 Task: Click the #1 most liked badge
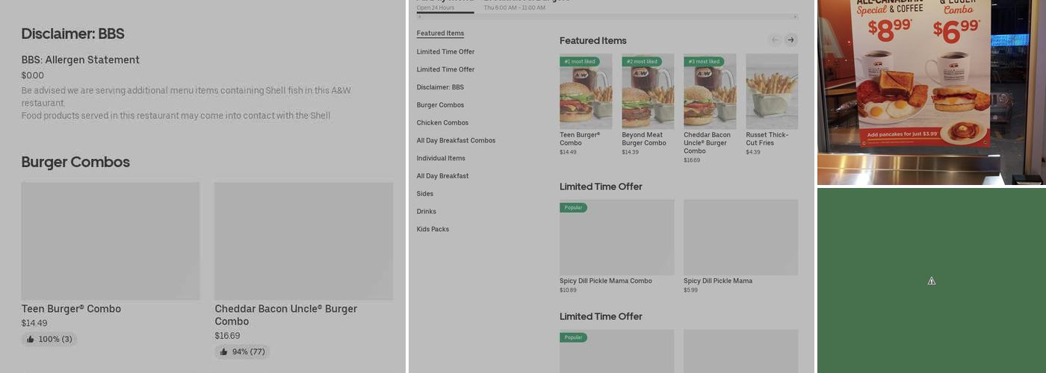(580, 62)
